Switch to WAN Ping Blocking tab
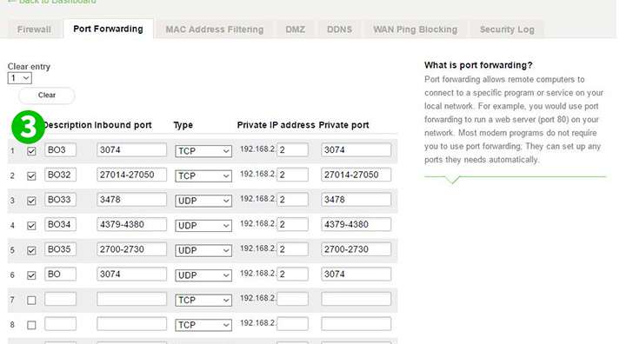Viewport: 633px width, 344px height. [x=415, y=30]
